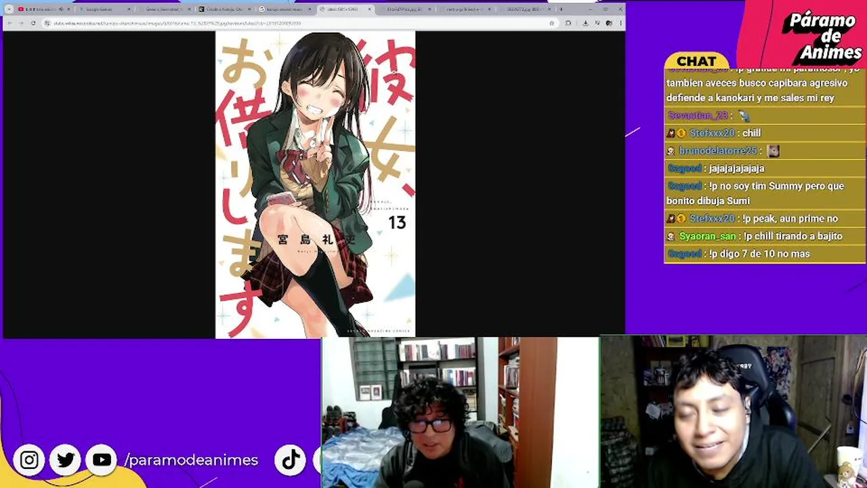Close the kanojo search tab
The image size is (867, 488).
(310, 9)
